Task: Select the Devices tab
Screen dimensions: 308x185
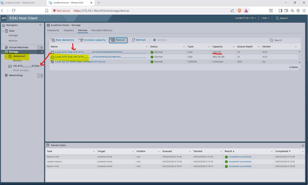Action: (83, 30)
